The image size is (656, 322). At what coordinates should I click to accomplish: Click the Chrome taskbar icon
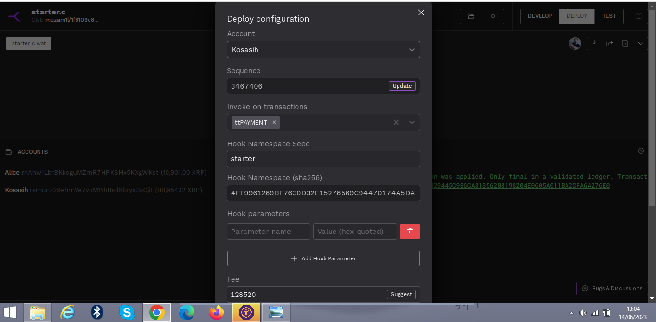(156, 313)
